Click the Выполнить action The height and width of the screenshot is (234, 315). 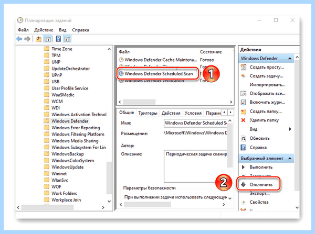(261, 167)
